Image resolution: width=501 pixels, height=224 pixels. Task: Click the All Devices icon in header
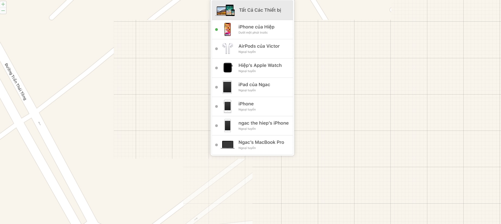225,10
